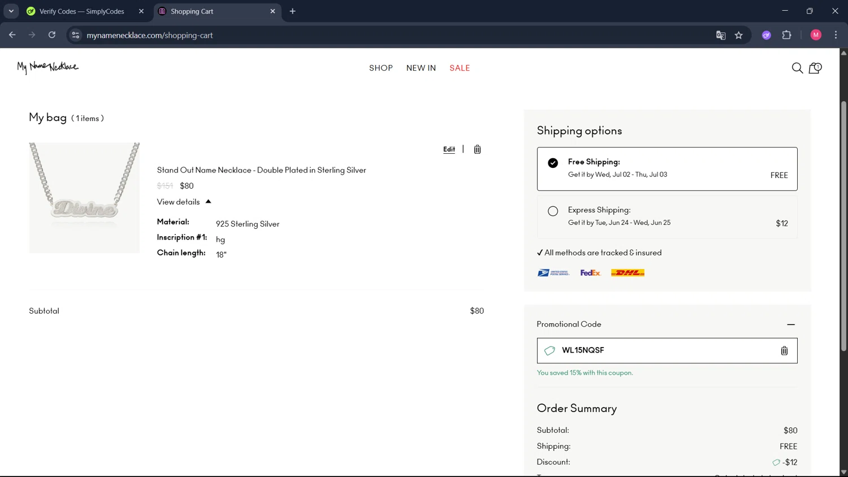Screen dimensions: 848x477
Task: Collapse View details for the necklace
Action: coord(184,202)
